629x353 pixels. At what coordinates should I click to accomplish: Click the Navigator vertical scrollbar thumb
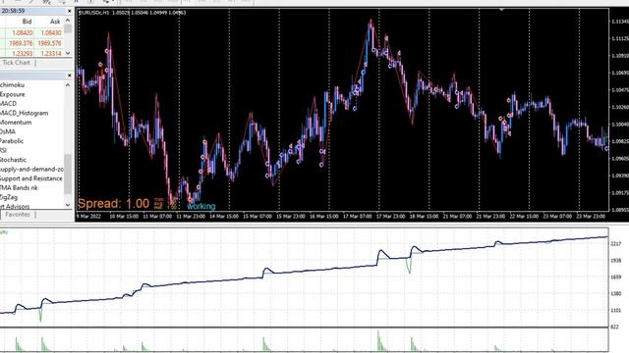click(x=68, y=175)
